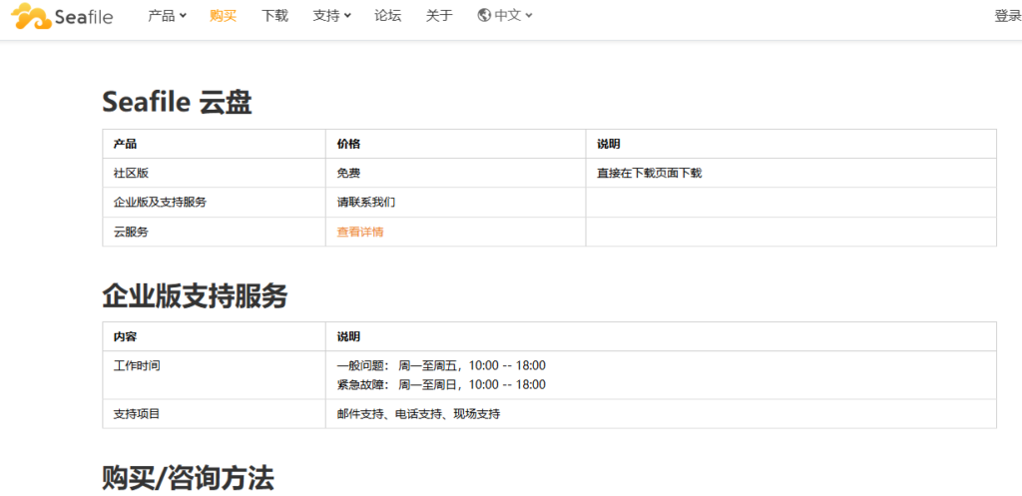The image size is (1022, 496).
Task: Click the 说明 header in Seafile 云盘 table
Action: (791, 144)
